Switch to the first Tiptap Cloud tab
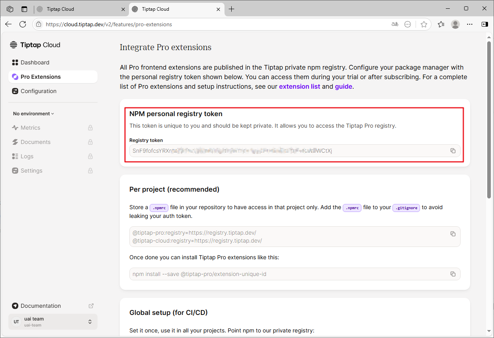Screen dimensions: 494x338 (x=78, y=9)
